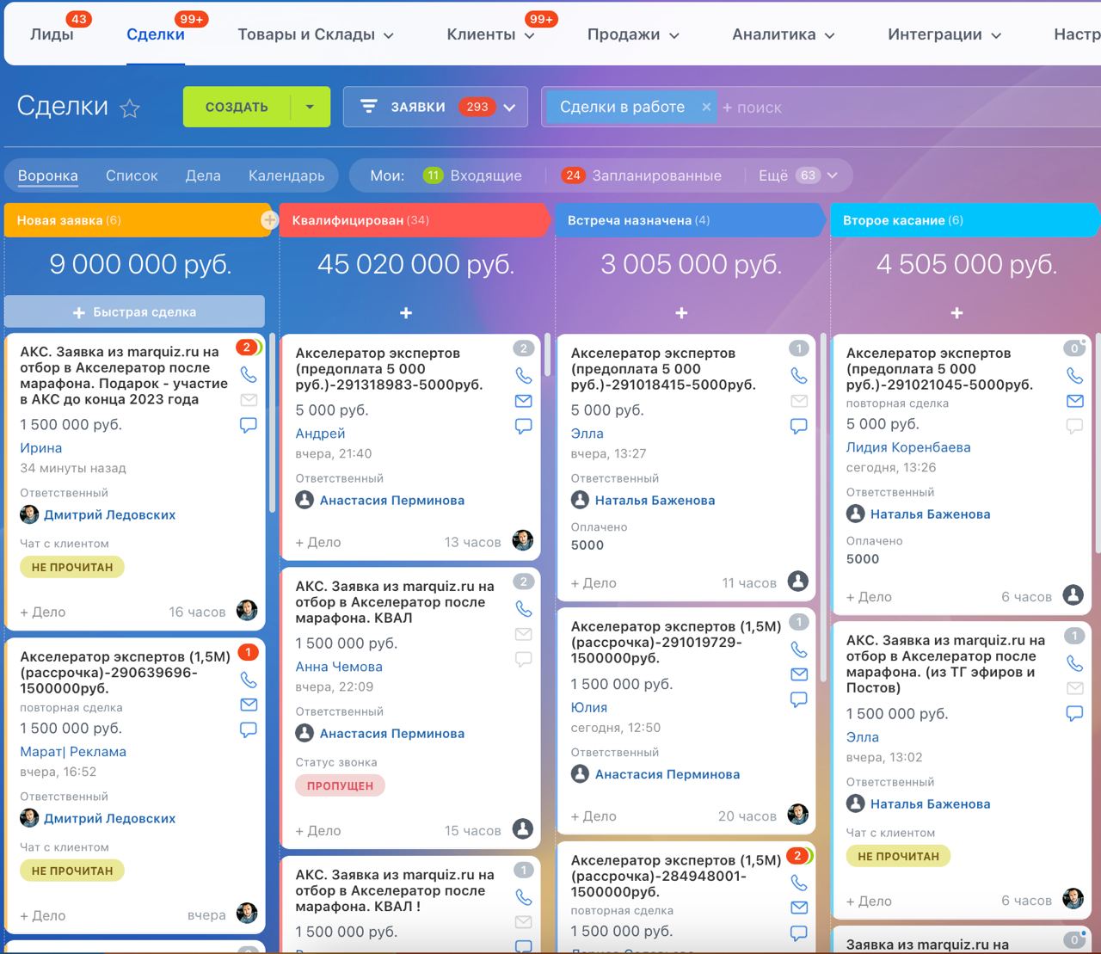The image size is (1101, 954).
Task: Open chat icon on Элла 5 000 руб. card
Action: (799, 426)
